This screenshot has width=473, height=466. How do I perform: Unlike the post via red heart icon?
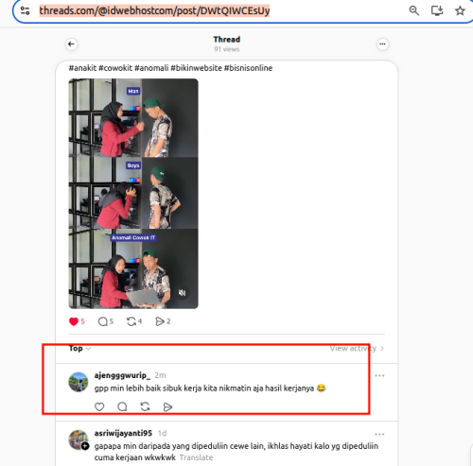point(74,321)
